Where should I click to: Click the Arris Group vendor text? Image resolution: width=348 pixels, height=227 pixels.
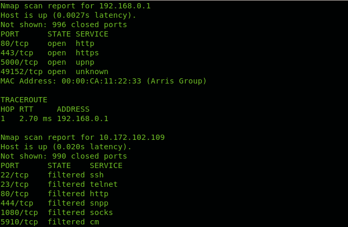coord(177,81)
